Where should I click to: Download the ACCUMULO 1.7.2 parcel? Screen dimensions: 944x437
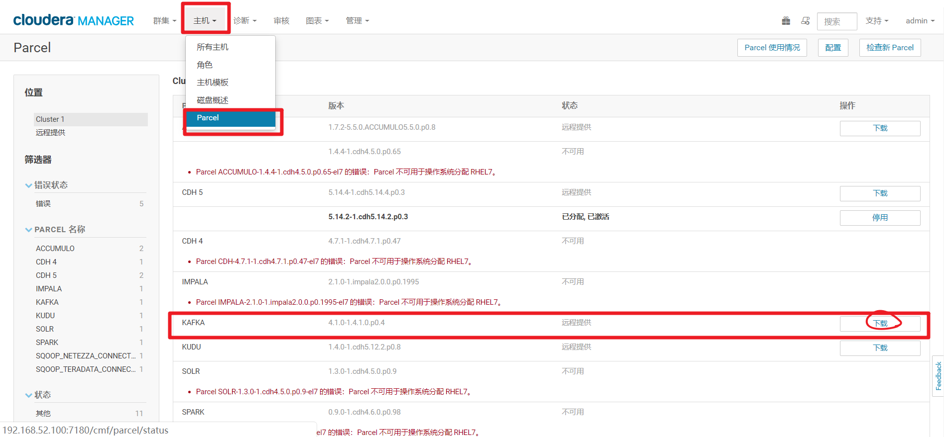click(x=880, y=128)
